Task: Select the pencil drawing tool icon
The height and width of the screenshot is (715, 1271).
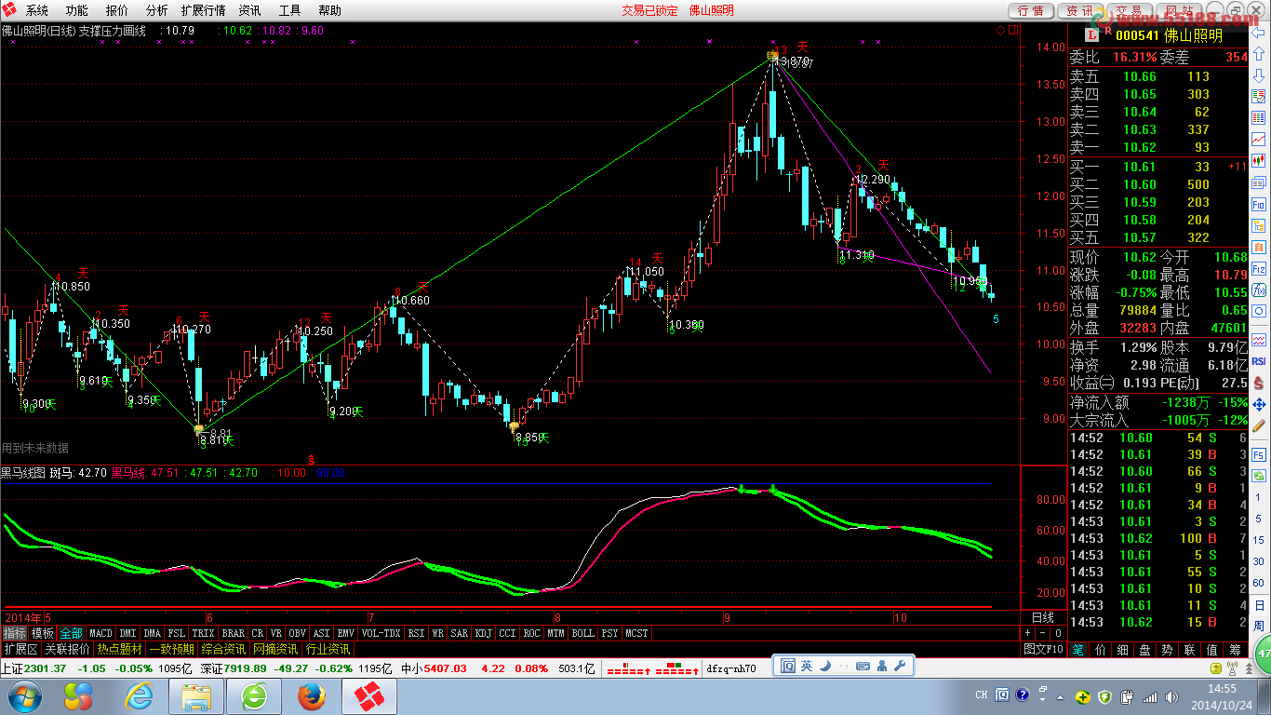Action: point(1259,425)
